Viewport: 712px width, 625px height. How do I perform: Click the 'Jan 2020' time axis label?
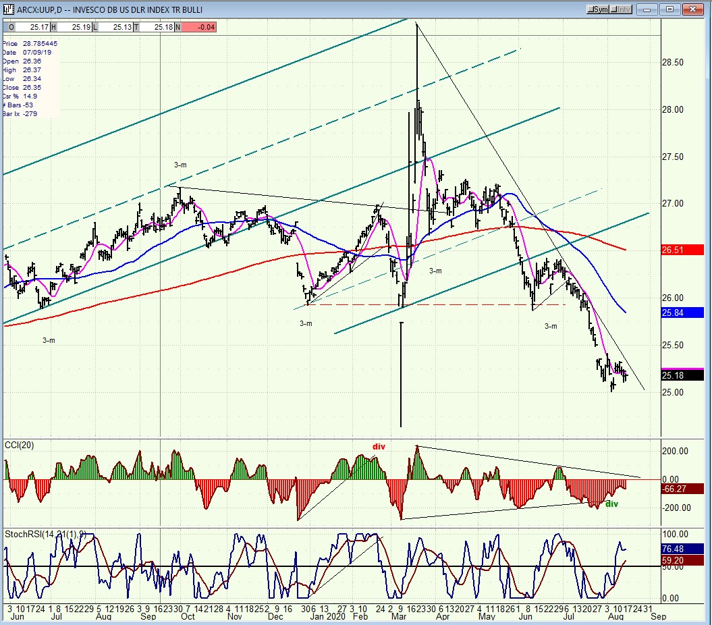pyautogui.click(x=327, y=616)
